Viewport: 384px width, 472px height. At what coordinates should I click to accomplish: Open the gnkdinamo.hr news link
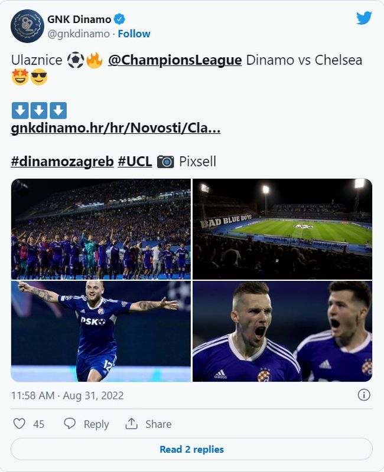116,129
